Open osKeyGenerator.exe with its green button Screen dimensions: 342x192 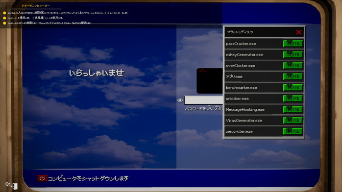coord(293,55)
